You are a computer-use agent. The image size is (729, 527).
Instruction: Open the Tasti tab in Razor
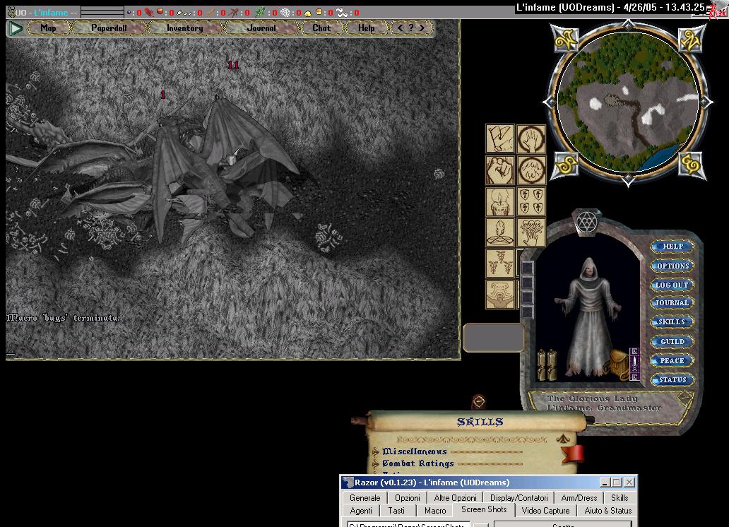pyautogui.click(x=396, y=510)
